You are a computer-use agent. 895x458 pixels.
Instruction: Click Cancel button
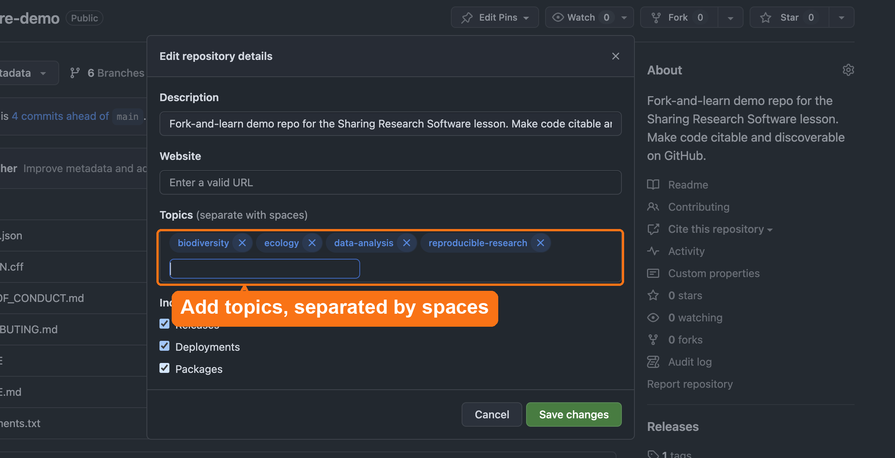(492, 414)
